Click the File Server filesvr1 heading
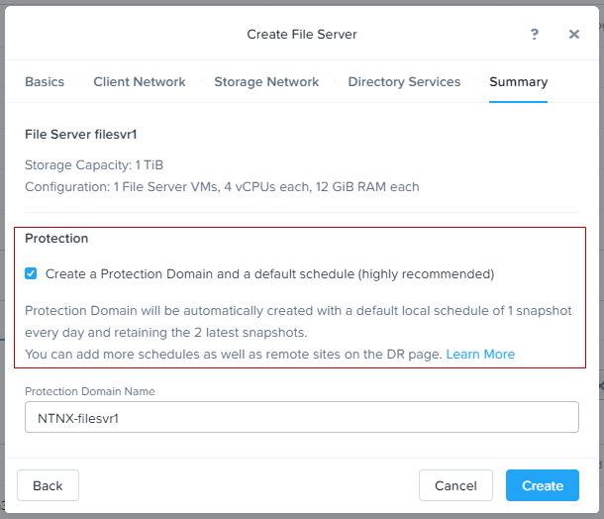Image resolution: width=604 pixels, height=519 pixels. [80, 133]
